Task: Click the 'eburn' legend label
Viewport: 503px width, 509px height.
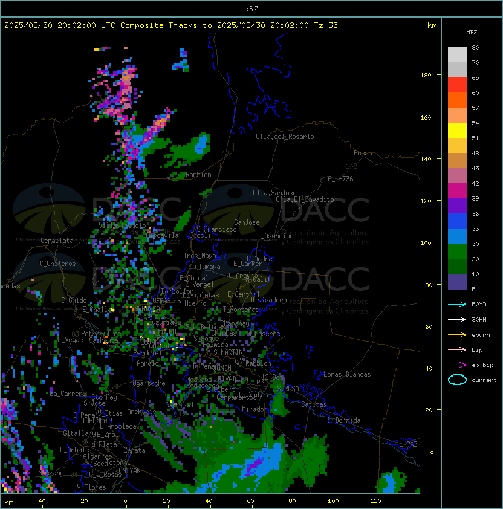Action: pos(481,335)
